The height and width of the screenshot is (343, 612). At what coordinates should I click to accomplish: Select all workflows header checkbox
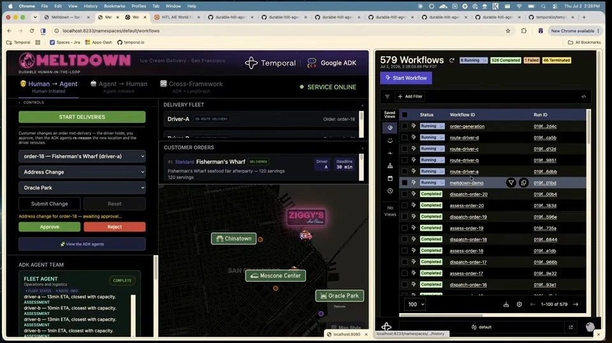coord(405,115)
